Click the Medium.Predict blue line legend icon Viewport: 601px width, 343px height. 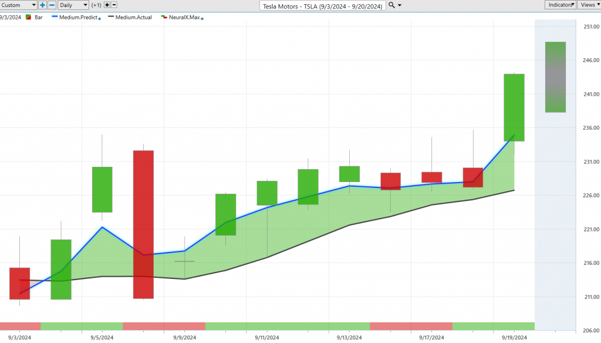click(x=55, y=17)
